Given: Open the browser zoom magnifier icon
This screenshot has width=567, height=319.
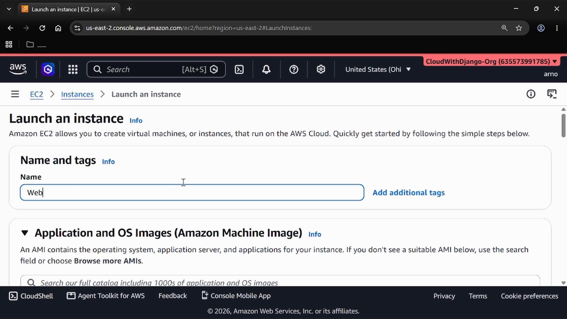Looking at the screenshot, I should [x=504, y=28].
